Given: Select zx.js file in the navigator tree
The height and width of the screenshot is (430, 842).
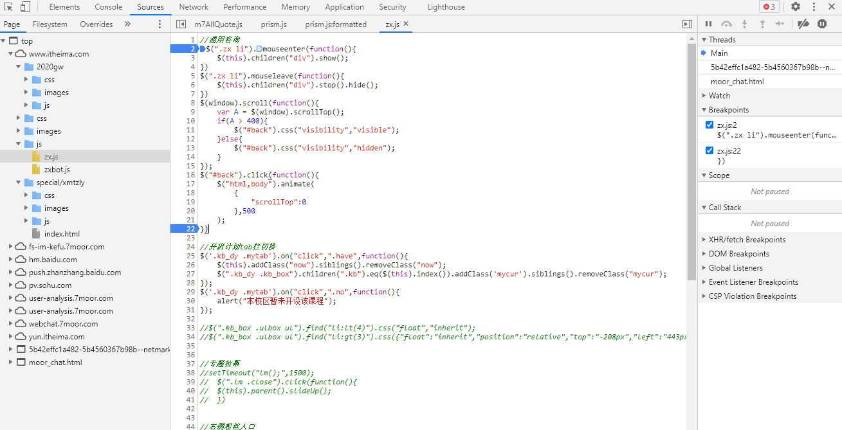Looking at the screenshot, I should 51,157.
